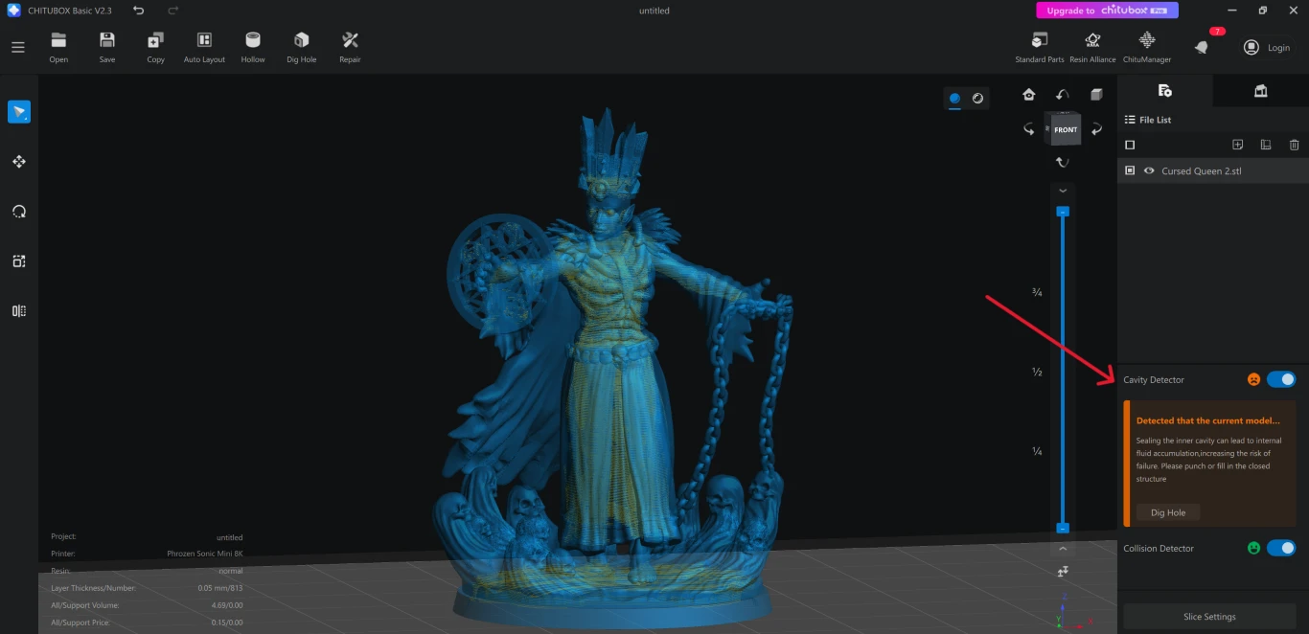The width and height of the screenshot is (1309, 634).
Task: Click the 0.05 mm/813 layer thickness value
Action: click(x=220, y=588)
